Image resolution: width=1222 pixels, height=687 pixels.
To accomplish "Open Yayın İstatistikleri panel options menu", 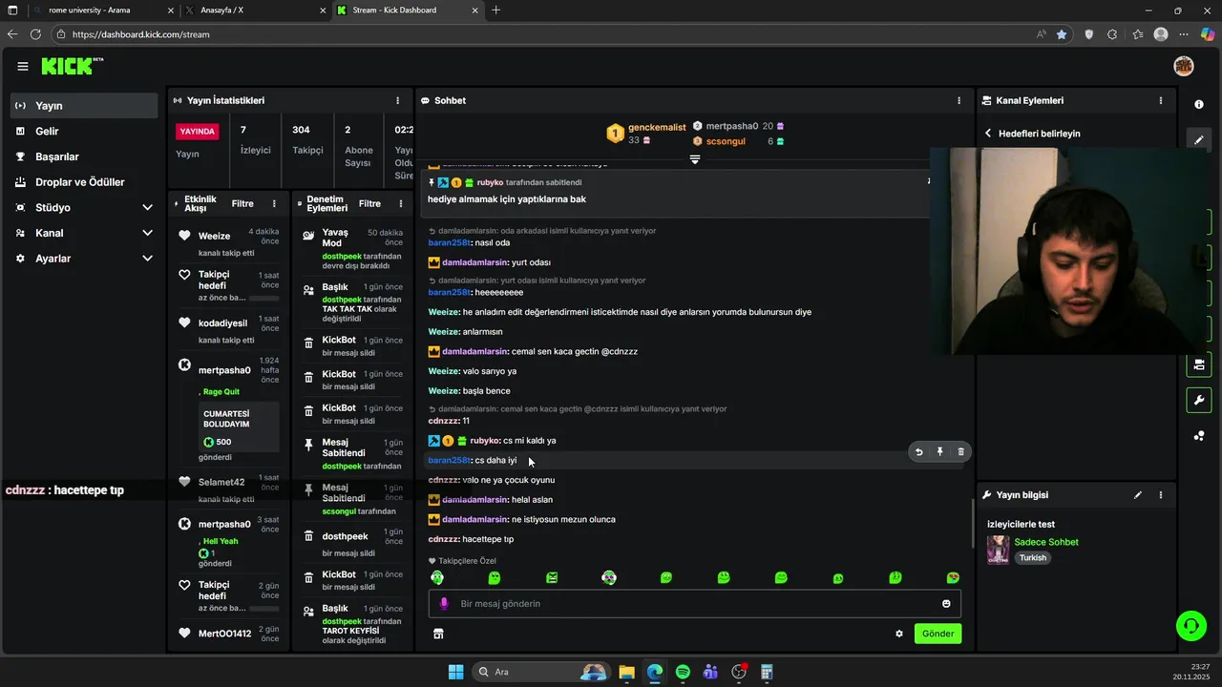I will [x=398, y=100].
